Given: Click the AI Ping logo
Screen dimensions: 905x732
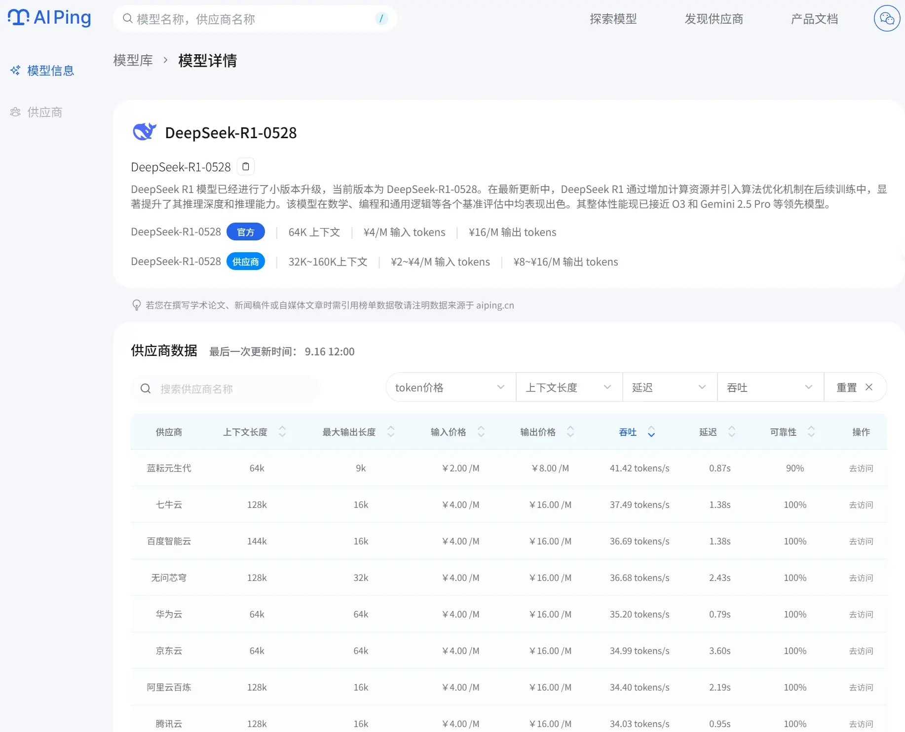Looking at the screenshot, I should click(x=49, y=18).
